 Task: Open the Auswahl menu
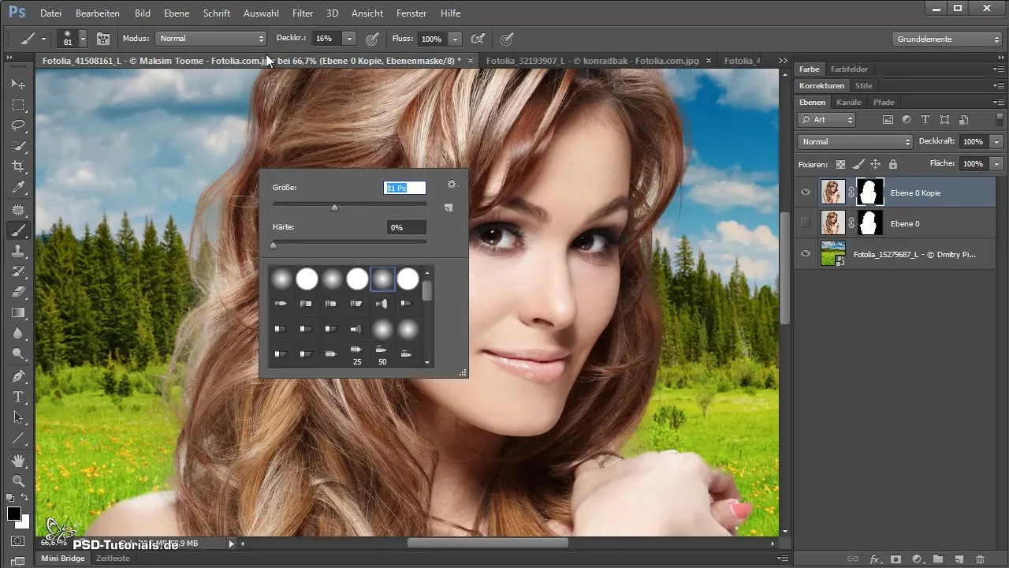click(261, 13)
